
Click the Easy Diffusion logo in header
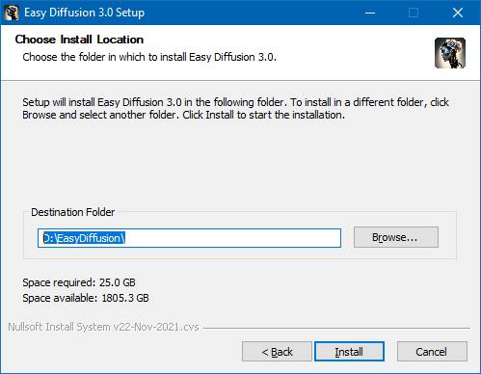450,53
